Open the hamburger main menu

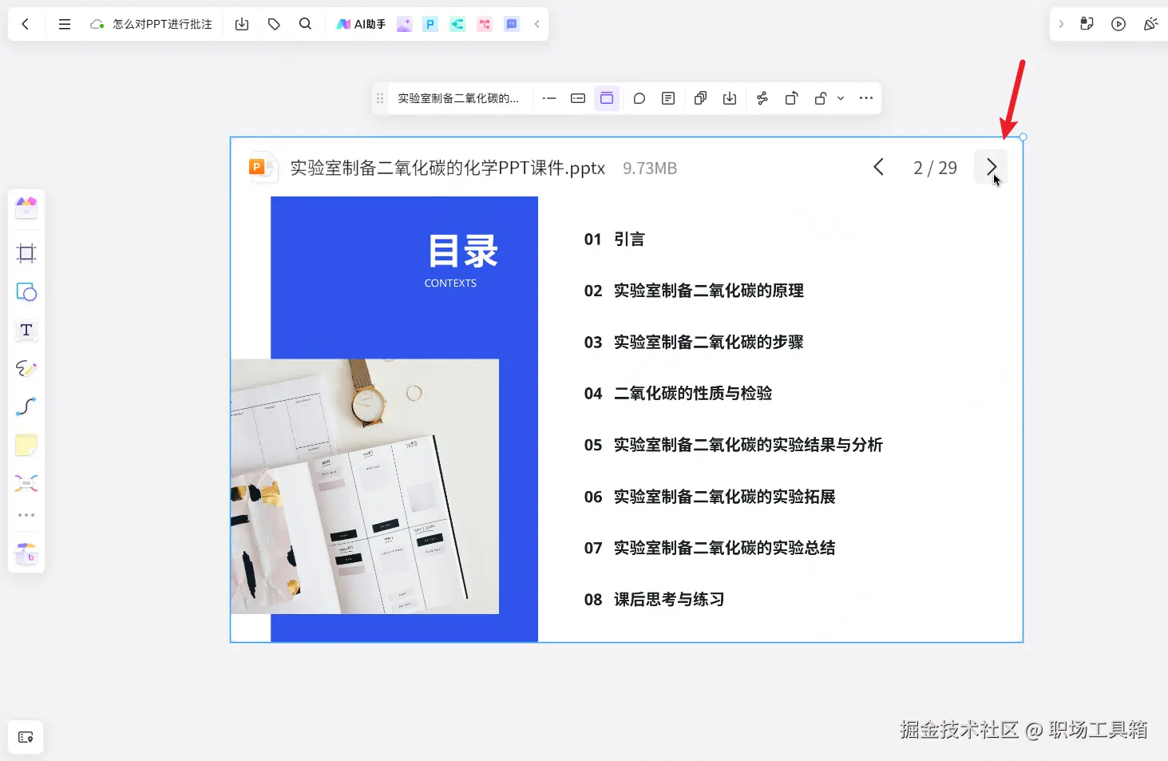pos(65,24)
